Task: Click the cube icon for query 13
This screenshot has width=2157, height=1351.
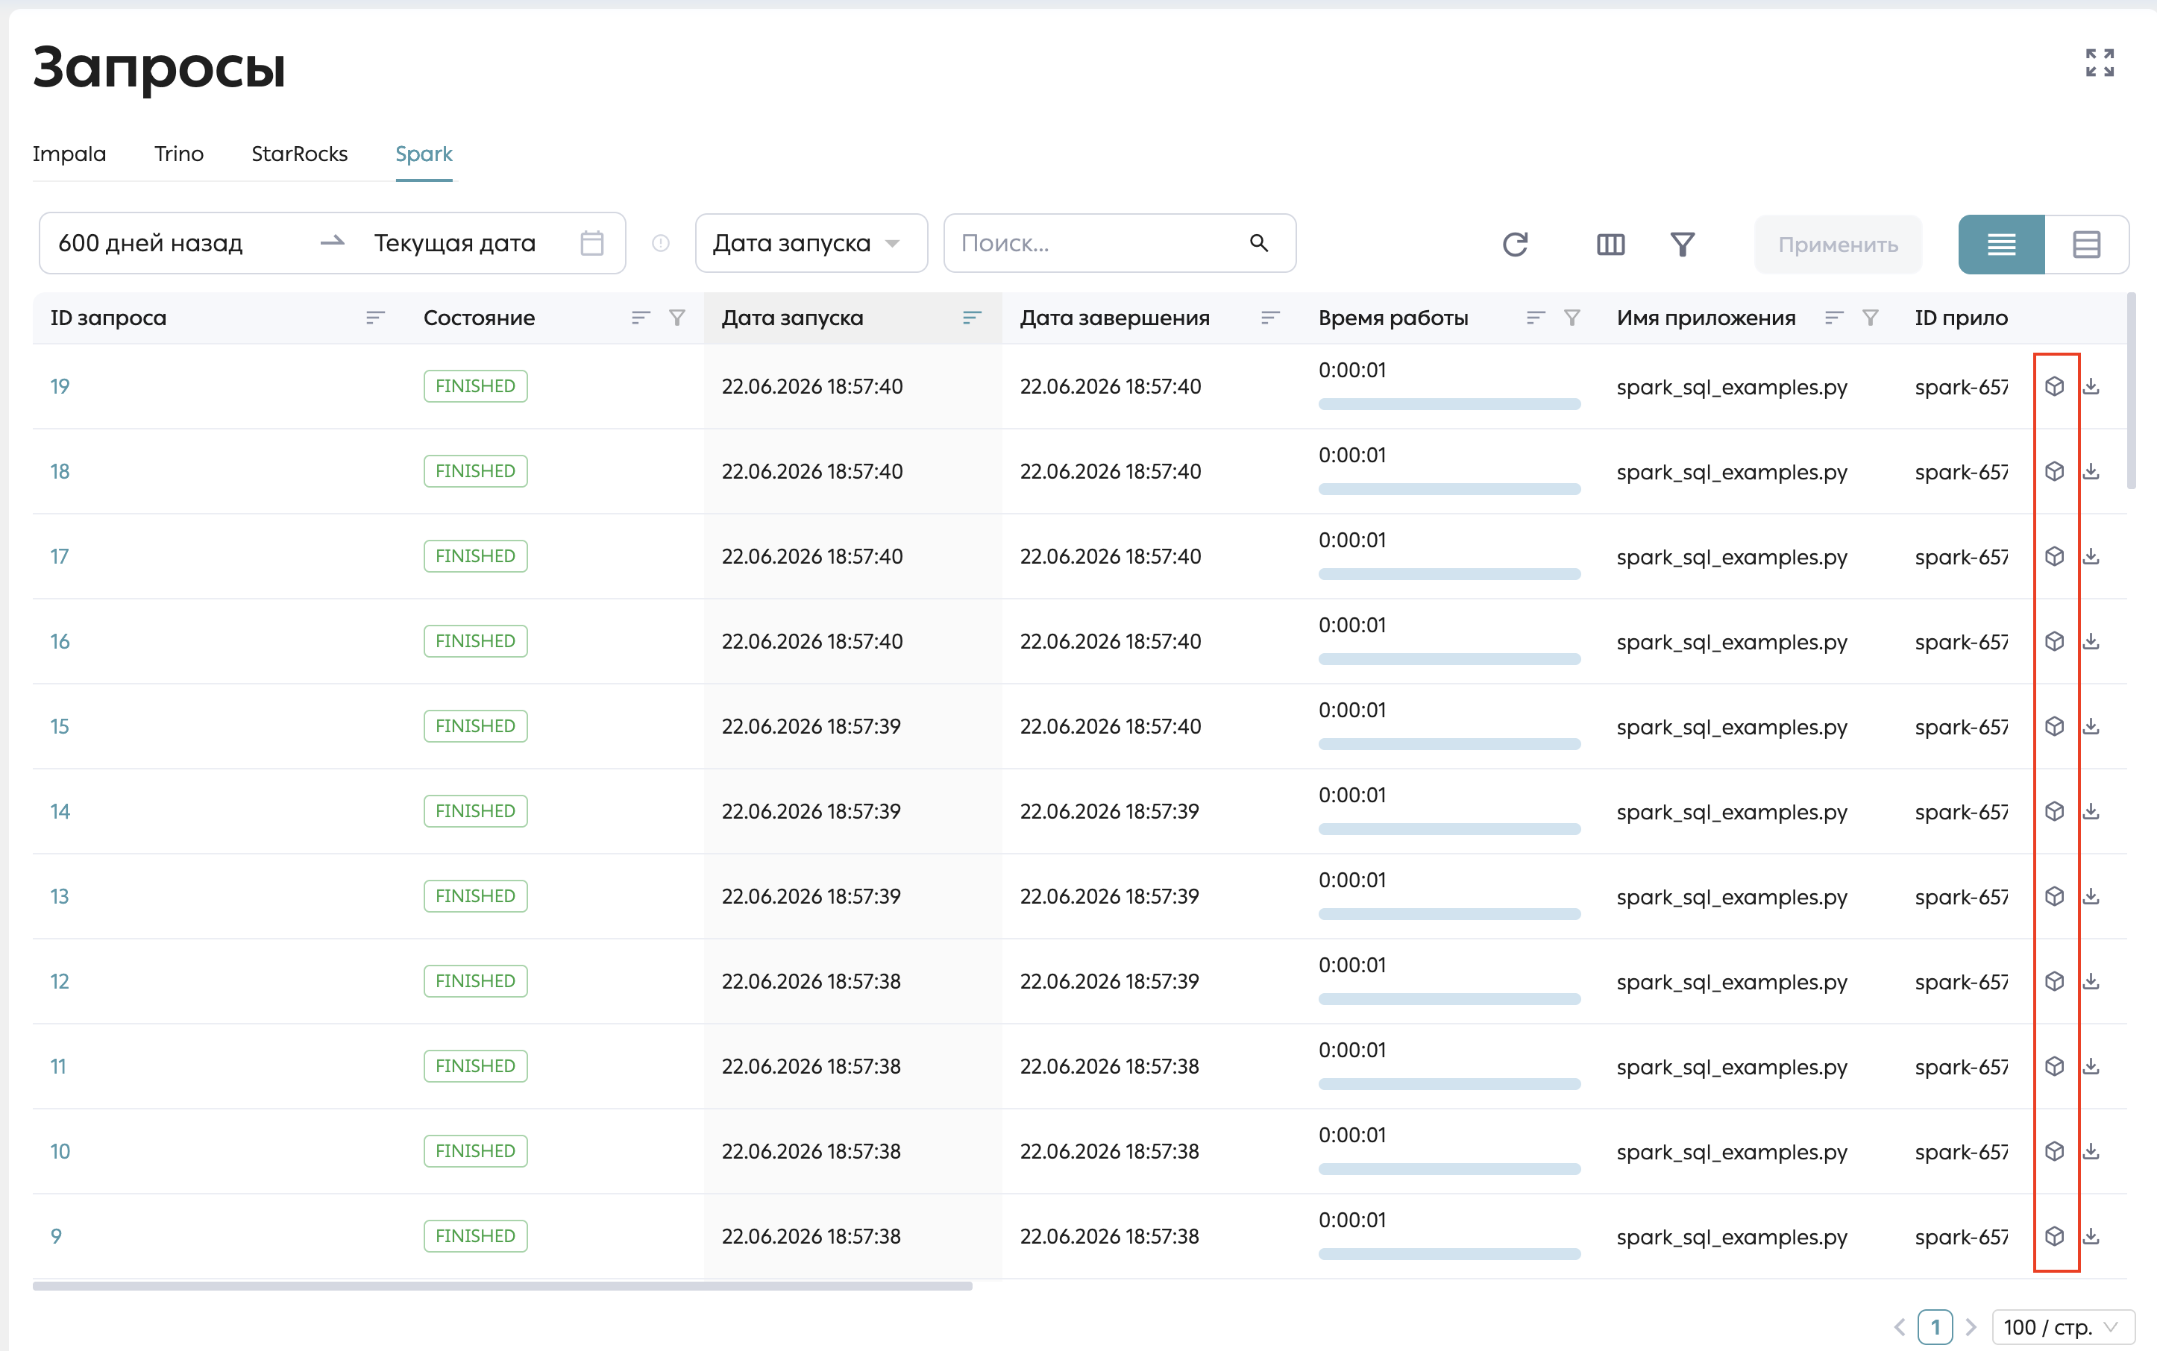Action: click(2054, 895)
